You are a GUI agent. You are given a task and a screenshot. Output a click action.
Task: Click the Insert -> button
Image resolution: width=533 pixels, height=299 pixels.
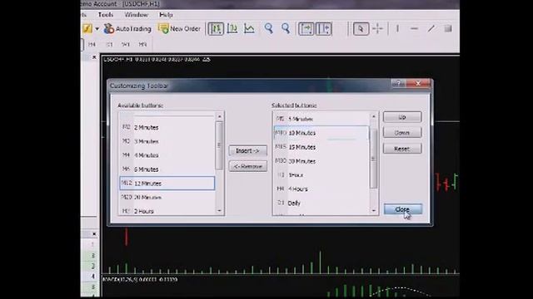pyautogui.click(x=248, y=150)
